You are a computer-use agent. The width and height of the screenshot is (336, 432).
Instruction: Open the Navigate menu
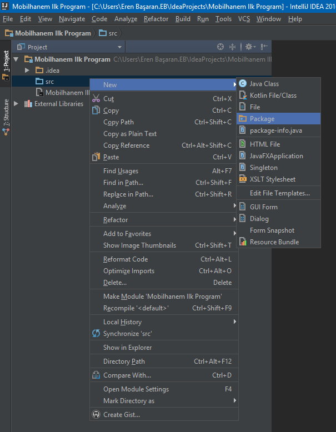point(72,19)
